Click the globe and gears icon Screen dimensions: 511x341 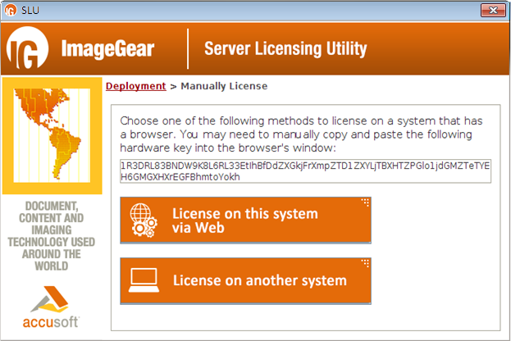pyautogui.click(x=144, y=221)
